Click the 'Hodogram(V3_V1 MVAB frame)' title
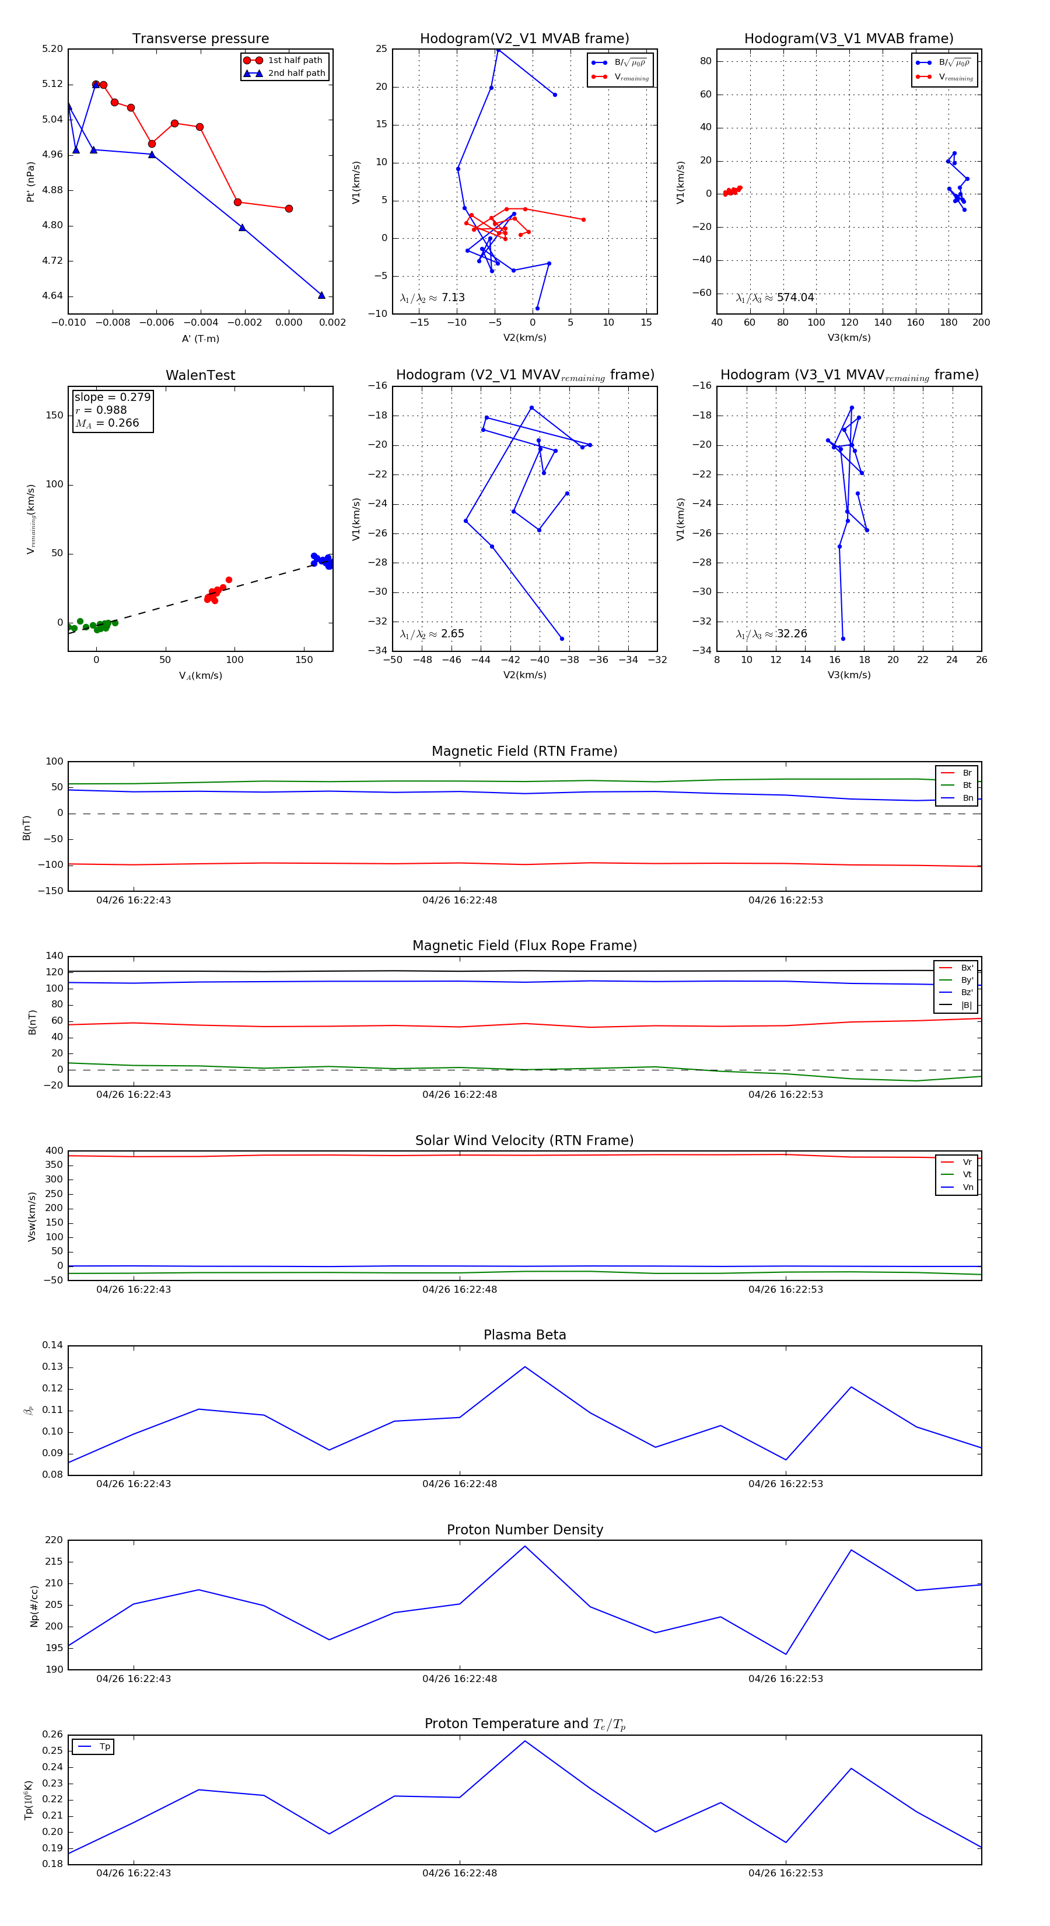The image size is (1050, 1926). tap(849, 39)
